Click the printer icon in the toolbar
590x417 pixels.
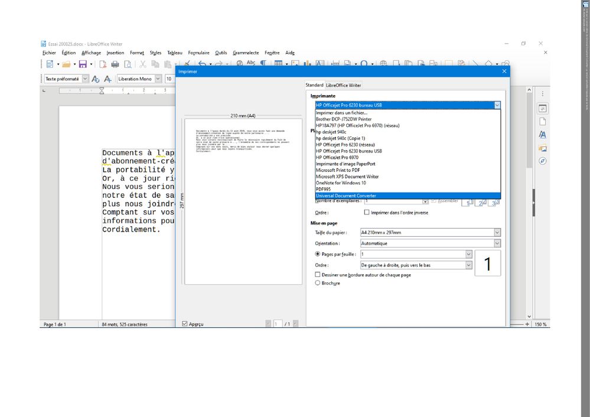pyautogui.click(x=115, y=64)
